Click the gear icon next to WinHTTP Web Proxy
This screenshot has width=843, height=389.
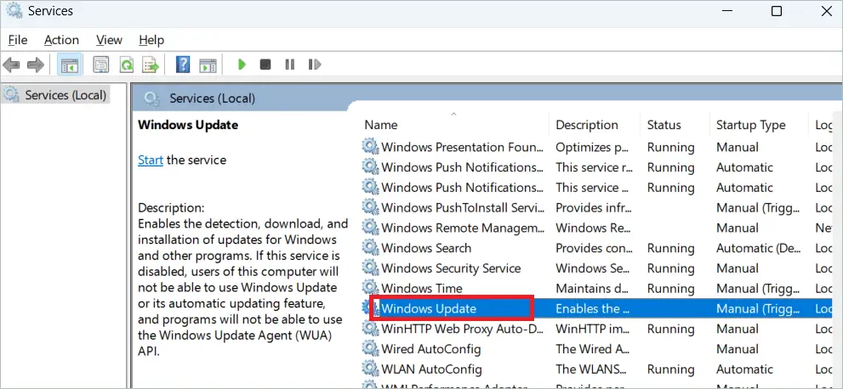[x=370, y=329]
